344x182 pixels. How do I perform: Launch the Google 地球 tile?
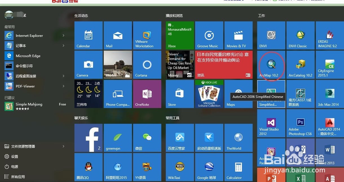pyautogui.click(x=209, y=167)
